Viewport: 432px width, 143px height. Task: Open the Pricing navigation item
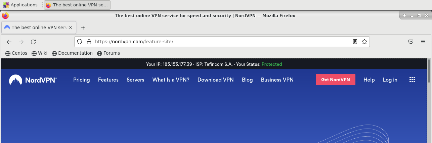[x=82, y=80]
